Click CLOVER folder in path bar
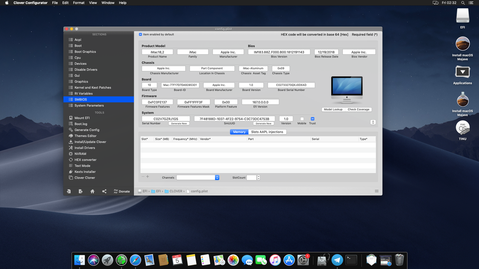 pos(173,191)
